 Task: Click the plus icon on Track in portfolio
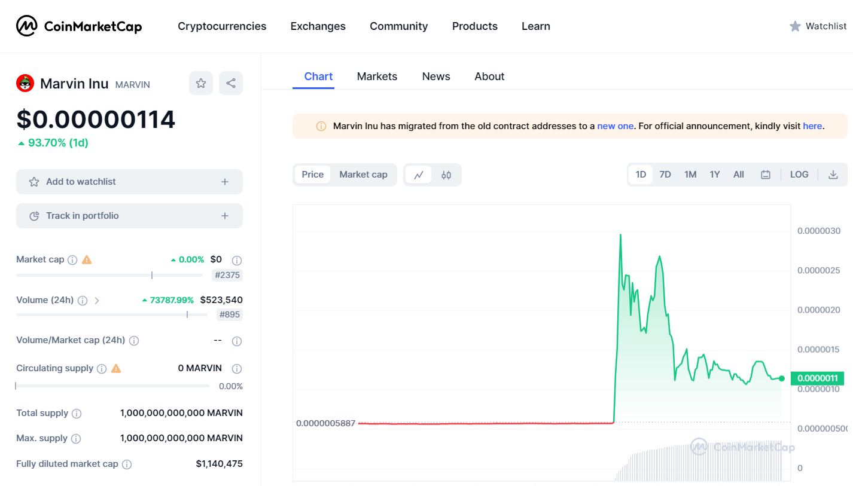point(225,216)
